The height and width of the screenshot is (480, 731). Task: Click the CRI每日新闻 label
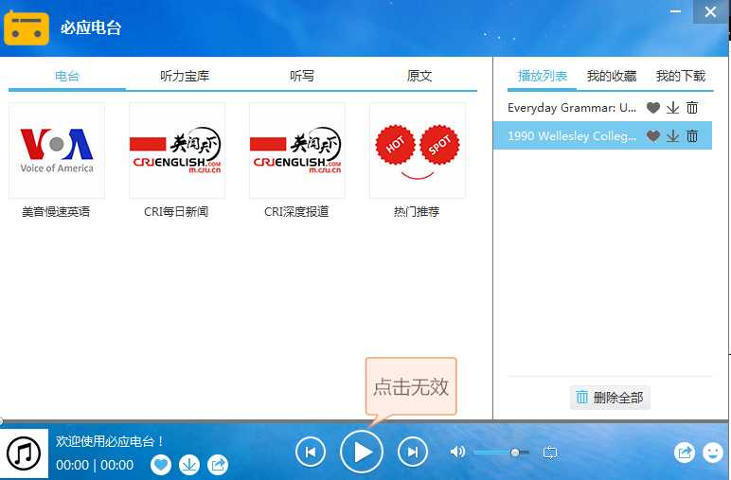click(x=176, y=211)
